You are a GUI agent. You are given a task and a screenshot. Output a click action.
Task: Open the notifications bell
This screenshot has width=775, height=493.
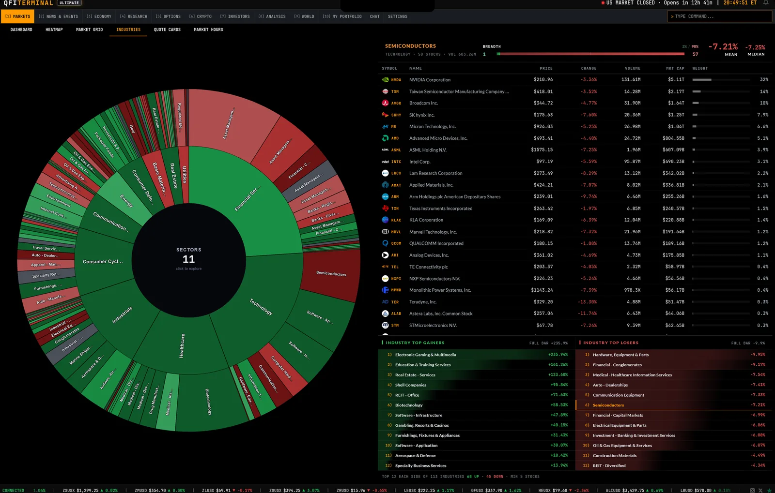[x=766, y=3]
